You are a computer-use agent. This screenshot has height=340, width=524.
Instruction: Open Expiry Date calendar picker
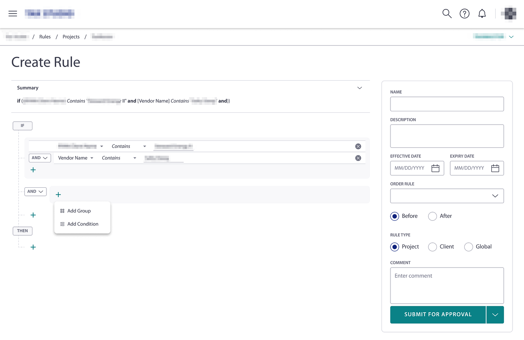pos(495,168)
